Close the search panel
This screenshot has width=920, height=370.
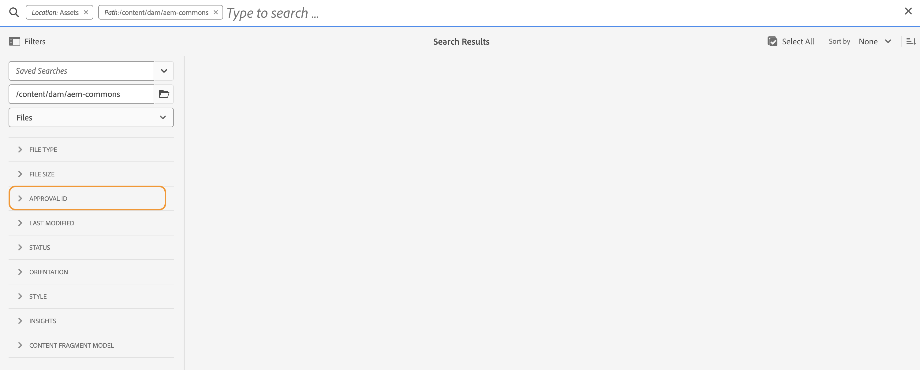point(908,11)
